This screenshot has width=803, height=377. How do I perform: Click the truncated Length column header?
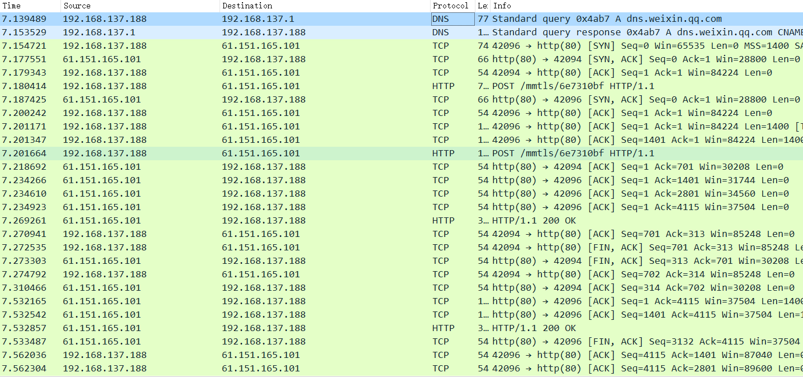[483, 6]
